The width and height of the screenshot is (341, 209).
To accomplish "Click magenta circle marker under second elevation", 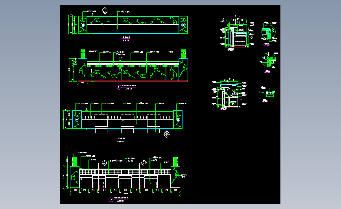I will [119, 87].
